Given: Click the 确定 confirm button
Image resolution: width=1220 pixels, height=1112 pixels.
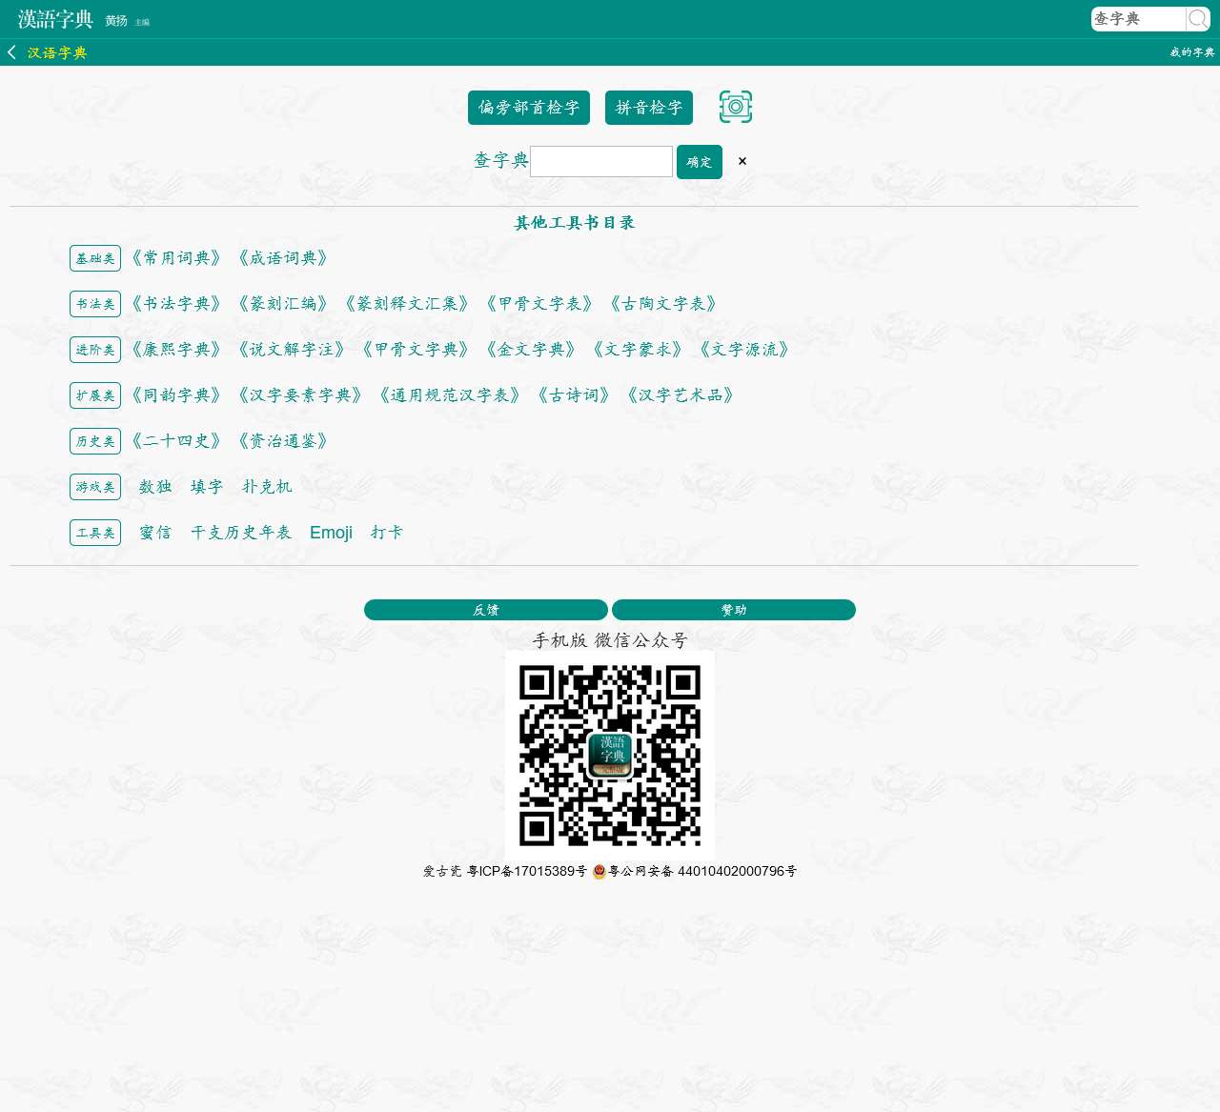Looking at the screenshot, I should tap(700, 162).
